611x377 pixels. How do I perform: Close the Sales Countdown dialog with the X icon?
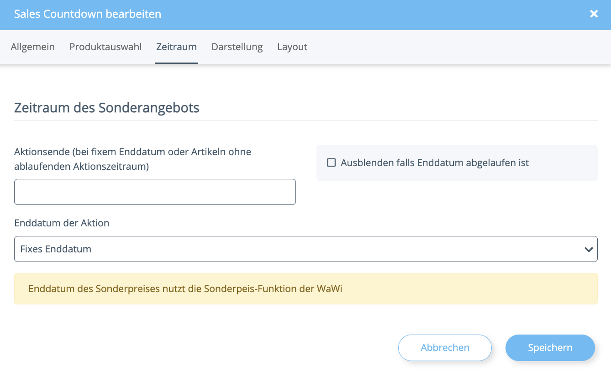594,14
